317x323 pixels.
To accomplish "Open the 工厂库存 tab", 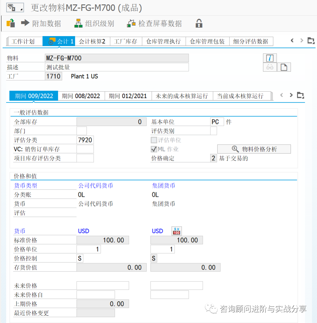I will pyautogui.click(x=126, y=41).
